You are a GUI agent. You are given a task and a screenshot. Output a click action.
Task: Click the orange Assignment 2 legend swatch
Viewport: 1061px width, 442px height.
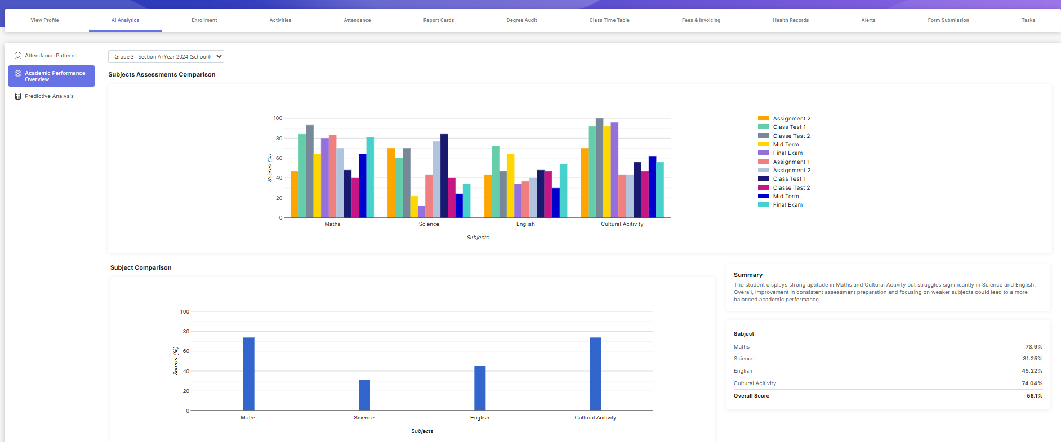[763, 118]
